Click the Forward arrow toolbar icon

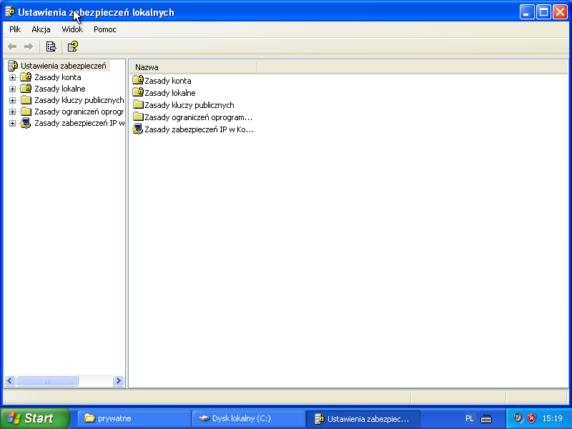click(x=29, y=46)
